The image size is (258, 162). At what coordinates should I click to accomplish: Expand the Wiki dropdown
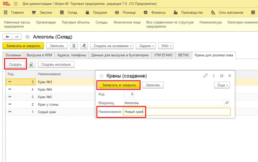tap(165, 46)
